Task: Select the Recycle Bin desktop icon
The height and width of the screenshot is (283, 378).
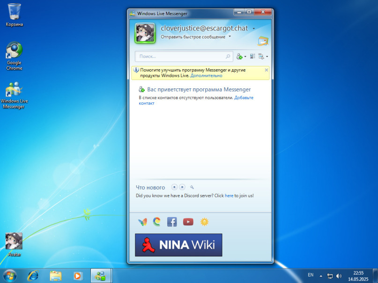Action: click(x=14, y=15)
